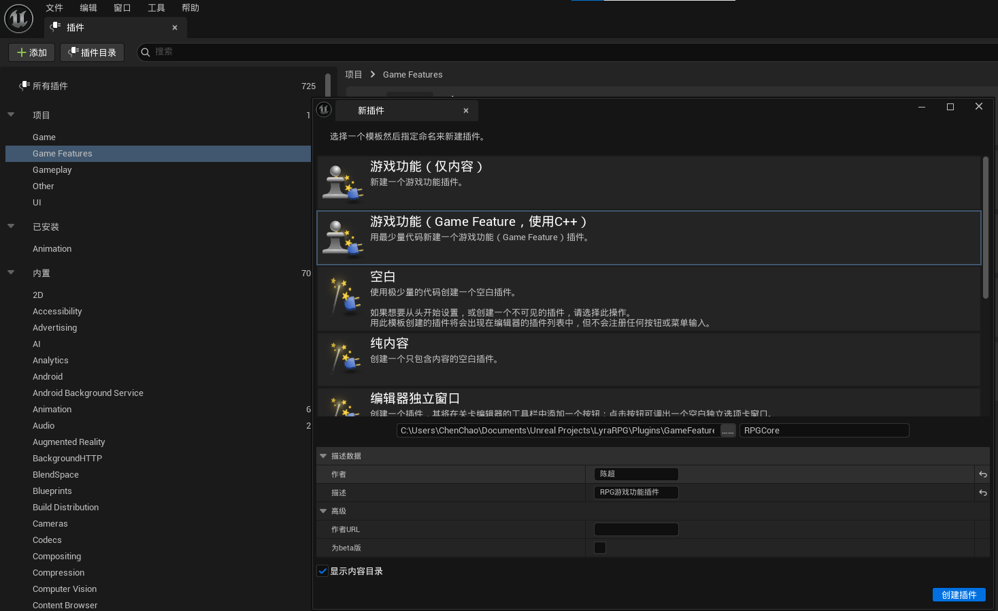The width and height of the screenshot is (998, 611).
Task: Click Game Features in the breadcrumb
Action: pos(412,75)
